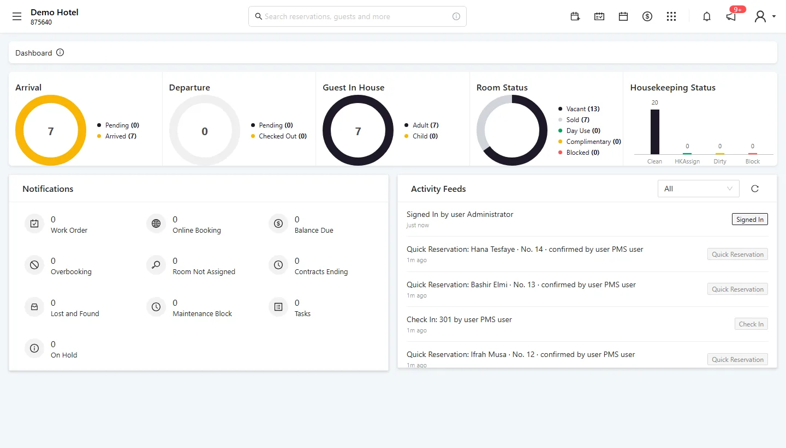Click the 'Check In: 301 by user PMS user' entry
The image size is (786, 448).
(x=459, y=319)
